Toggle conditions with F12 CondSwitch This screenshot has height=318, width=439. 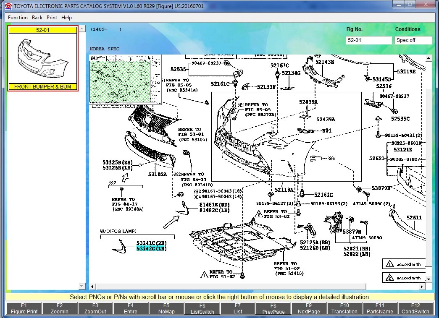click(x=415, y=308)
